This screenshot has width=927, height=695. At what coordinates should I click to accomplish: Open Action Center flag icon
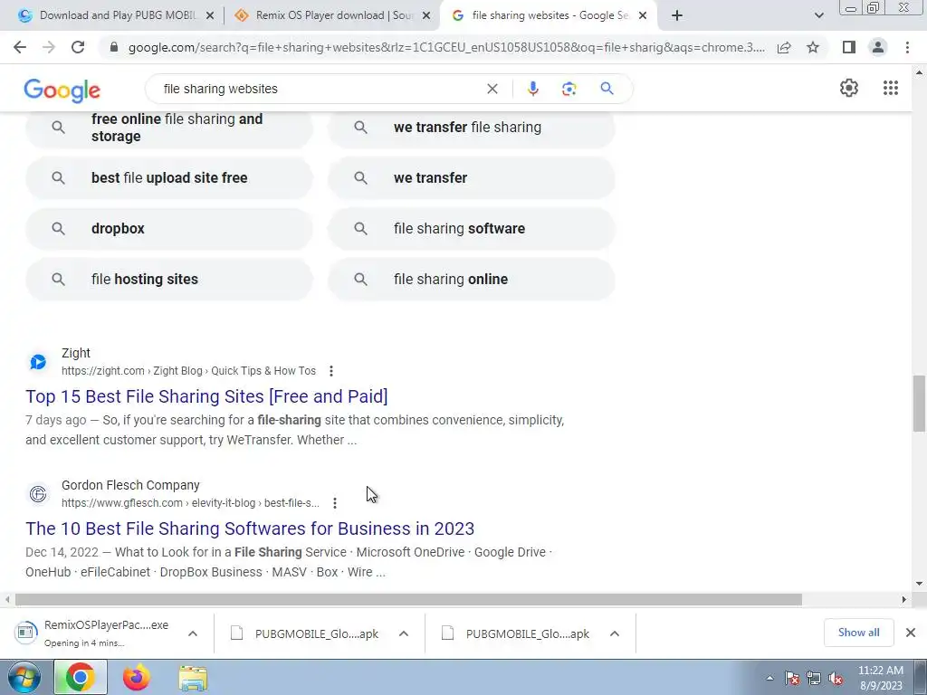coord(792,679)
